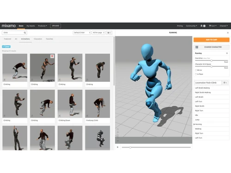Image resolution: width=231 pixels, height=173 pixels.
Task: Open the Cart icon menu
Action: tap(213, 26)
